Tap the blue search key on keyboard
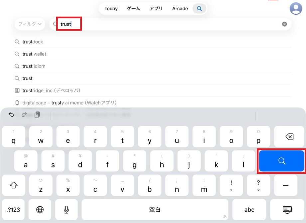The image size is (306, 223). click(282, 161)
